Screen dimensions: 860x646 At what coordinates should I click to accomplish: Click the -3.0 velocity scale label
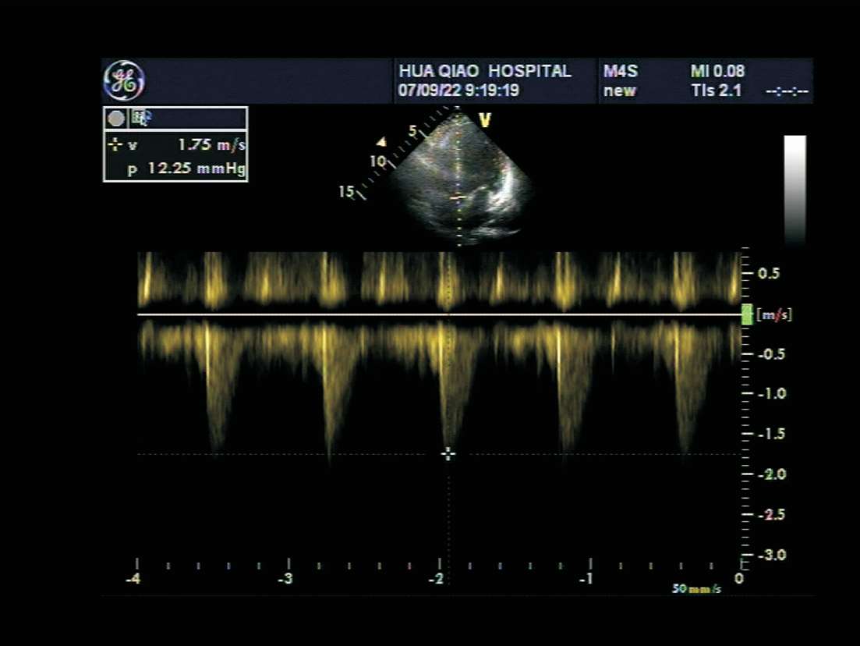pyautogui.click(x=772, y=555)
